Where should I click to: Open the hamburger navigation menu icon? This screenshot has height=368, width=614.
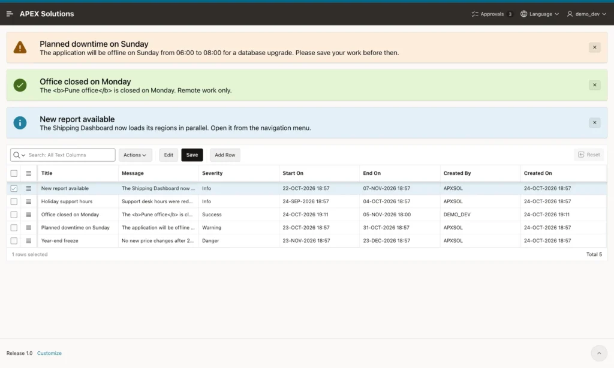10,14
